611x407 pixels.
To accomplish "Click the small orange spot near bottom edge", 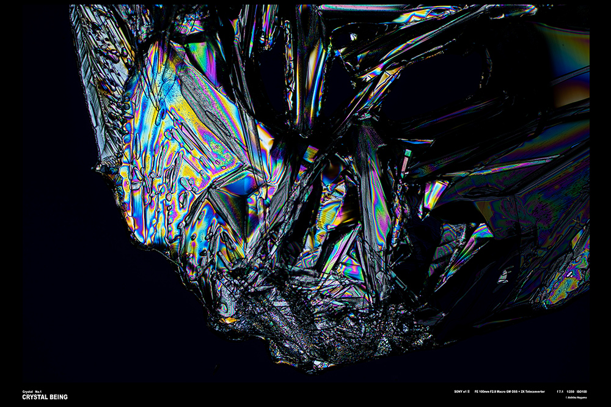I will (229, 320).
